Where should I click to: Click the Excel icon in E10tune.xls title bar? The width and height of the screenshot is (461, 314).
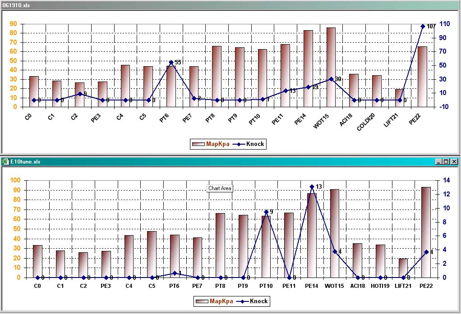coord(5,162)
